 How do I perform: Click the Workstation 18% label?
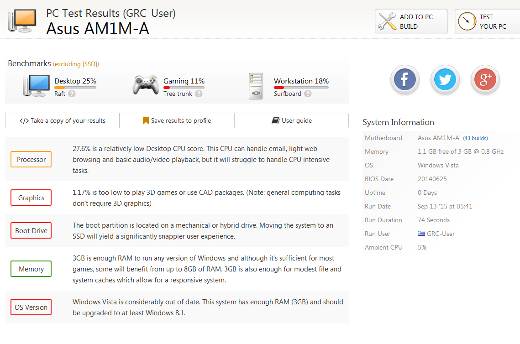[x=301, y=81]
